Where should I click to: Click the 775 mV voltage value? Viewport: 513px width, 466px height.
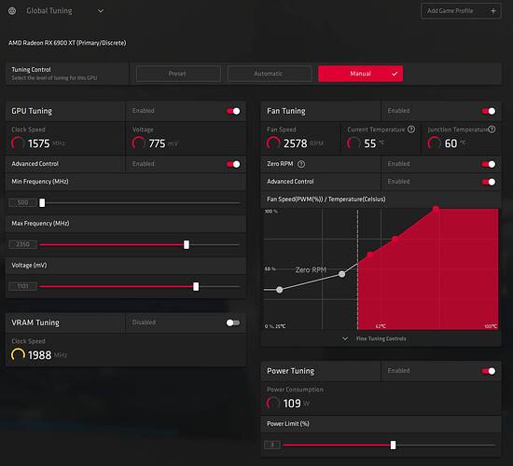pyautogui.click(x=157, y=144)
